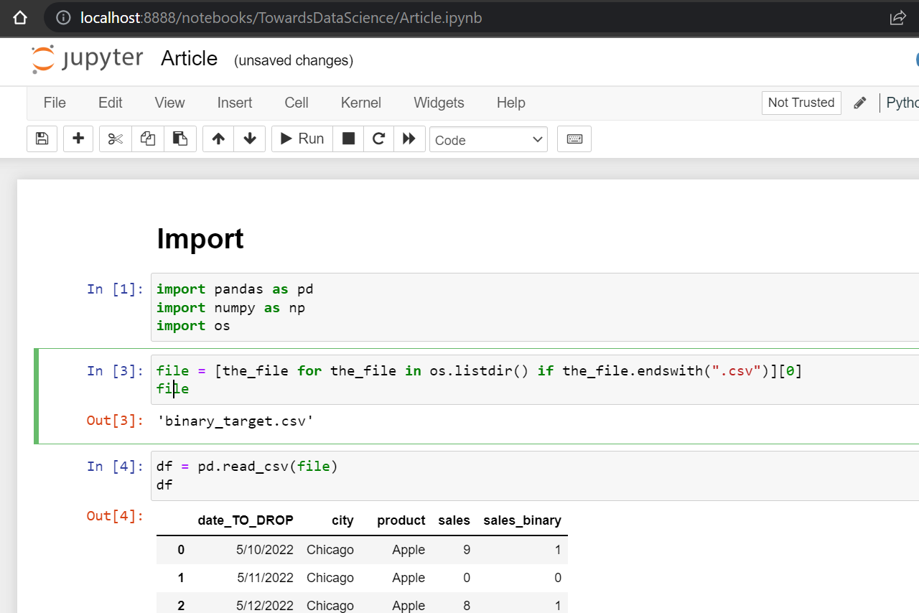Screen dimensions: 919x613
Task: Click the notebook title Article to rename
Action: tap(189, 59)
